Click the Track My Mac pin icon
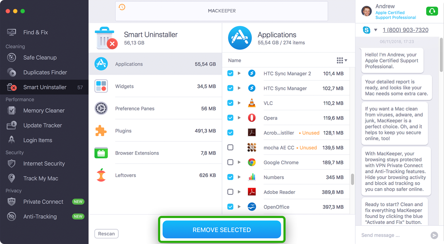The width and height of the screenshot is (444, 244). coord(12,178)
